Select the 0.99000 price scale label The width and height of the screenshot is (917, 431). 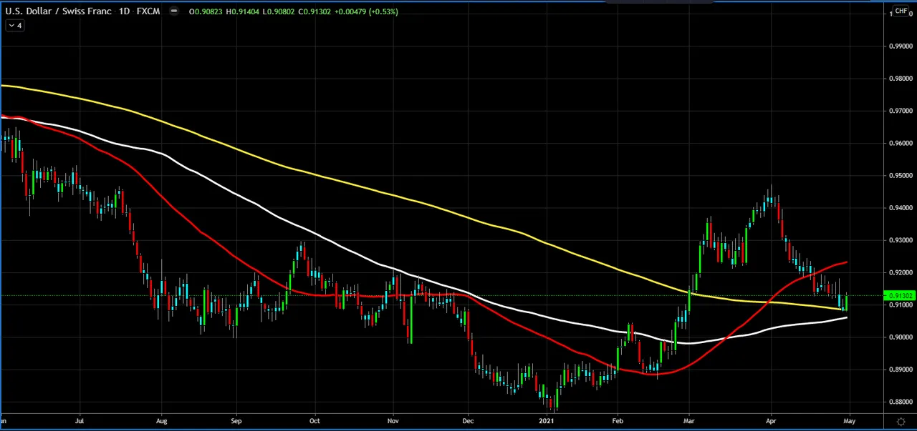pos(901,46)
